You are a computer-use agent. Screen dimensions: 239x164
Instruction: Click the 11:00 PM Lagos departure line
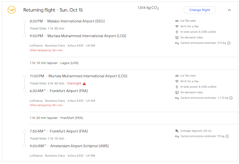pos(79,76)
